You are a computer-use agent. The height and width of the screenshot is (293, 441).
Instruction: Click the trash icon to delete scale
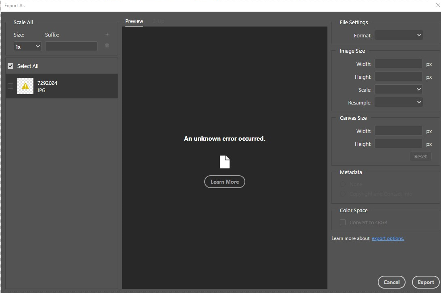pyautogui.click(x=107, y=45)
